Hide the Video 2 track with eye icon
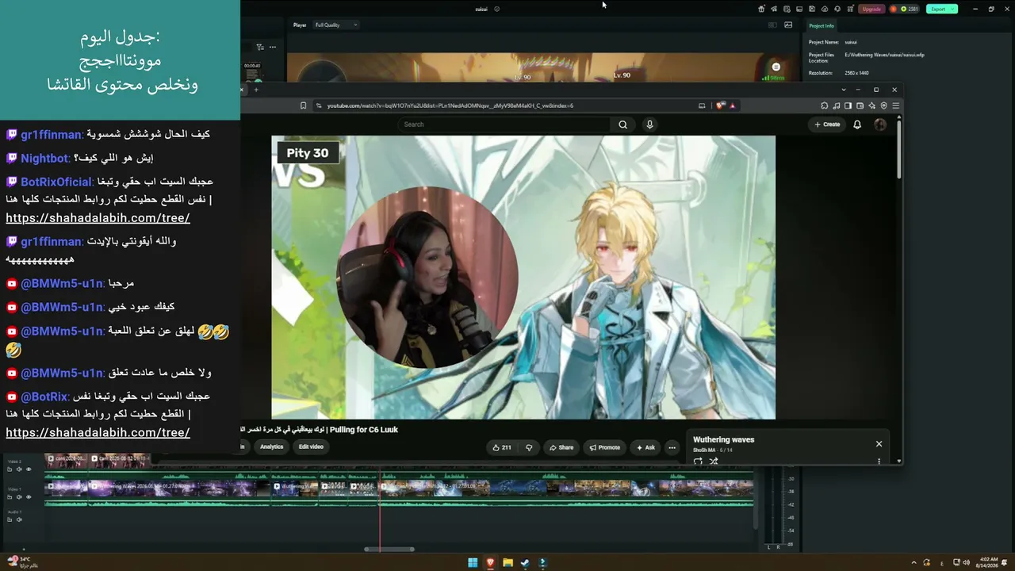Viewport: 1015px width, 571px height. [29, 469]
